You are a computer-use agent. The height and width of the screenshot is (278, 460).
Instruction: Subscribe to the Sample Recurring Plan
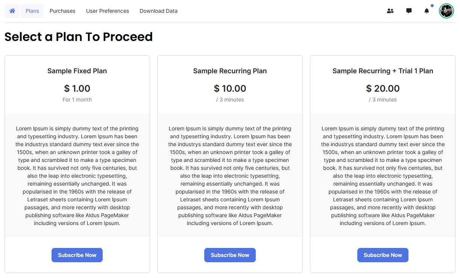[x=230, y=255]
